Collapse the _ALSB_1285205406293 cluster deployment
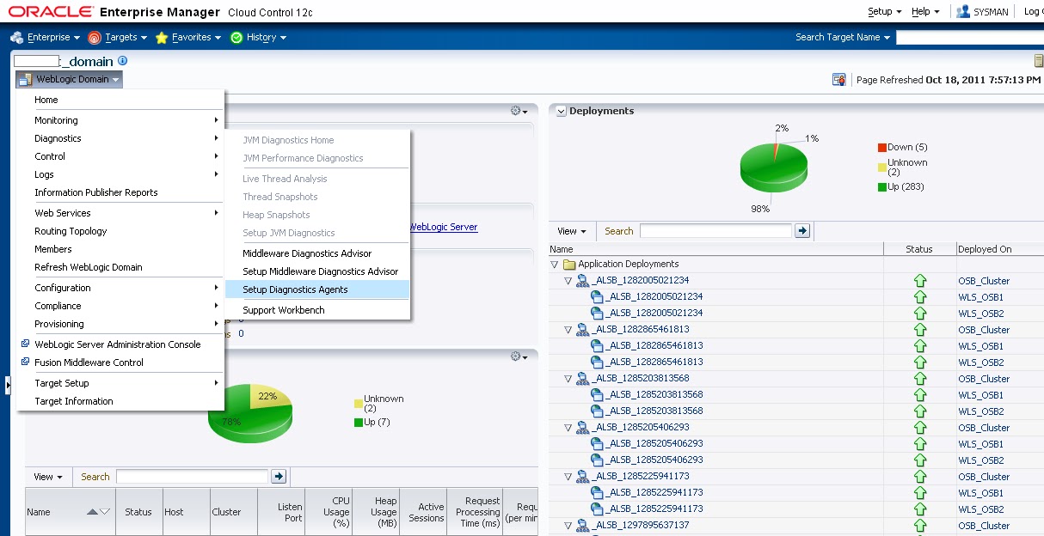The image size is (1044, 536). [568, 428]
